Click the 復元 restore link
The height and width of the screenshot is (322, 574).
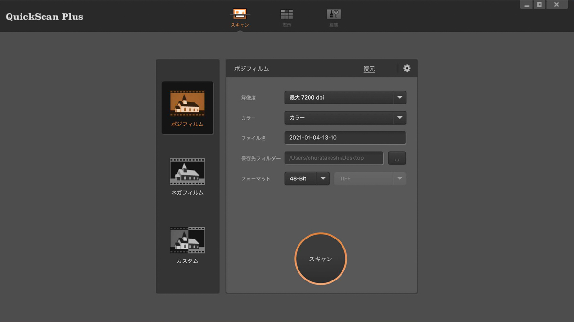(x=369, y=68)
